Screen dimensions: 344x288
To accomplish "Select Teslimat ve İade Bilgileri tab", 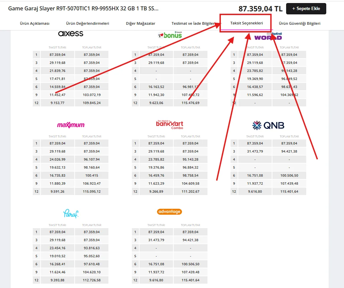I will click(193, 23).
